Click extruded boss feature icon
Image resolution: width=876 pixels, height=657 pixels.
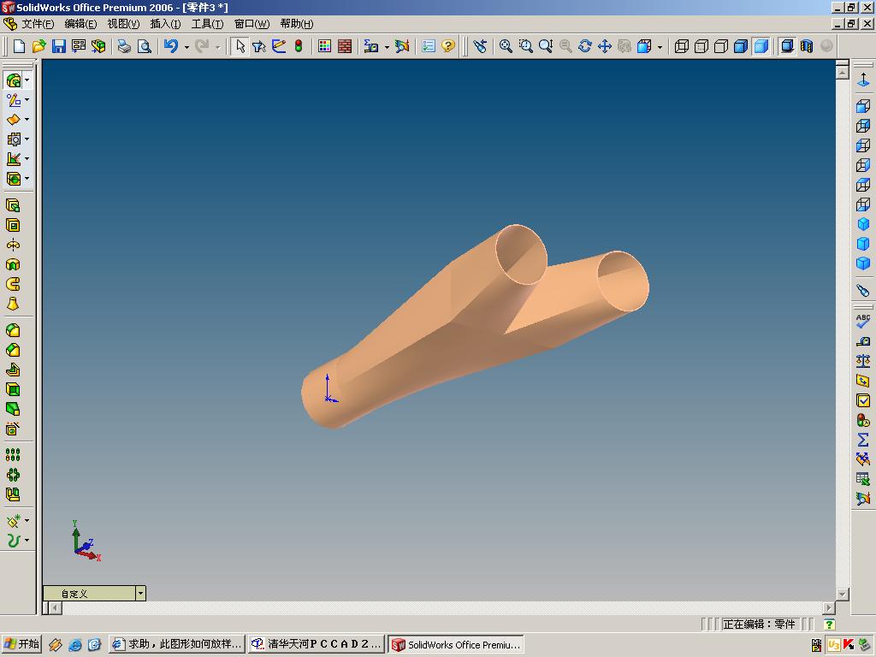13,206
